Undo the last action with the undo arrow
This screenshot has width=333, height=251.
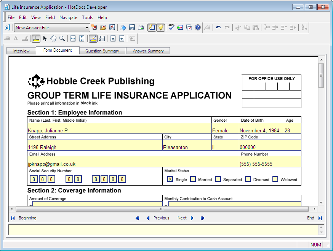point(218,27)
